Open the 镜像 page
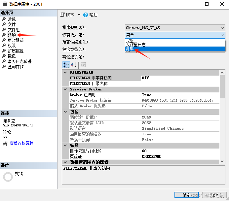 coord(12,56)
